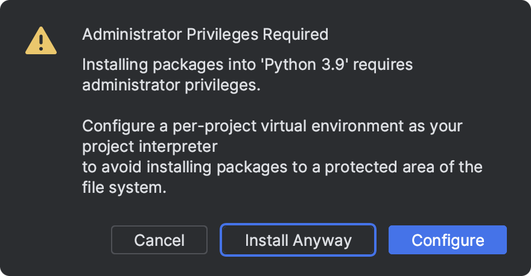The width and height of the screenshot is (531, 276).
Task: Click the 'project interpreter' text line
Action: click(x=150, y=146)
